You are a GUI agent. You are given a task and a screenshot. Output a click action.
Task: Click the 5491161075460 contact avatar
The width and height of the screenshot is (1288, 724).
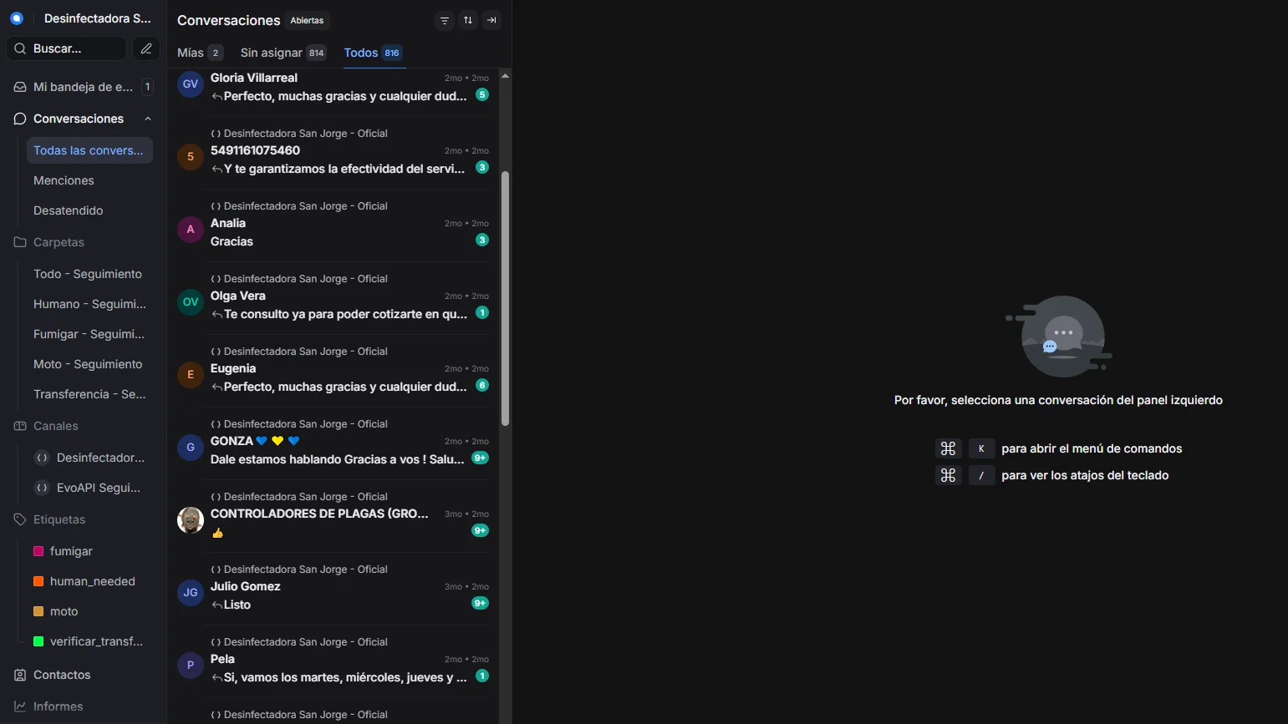[191, 156]
